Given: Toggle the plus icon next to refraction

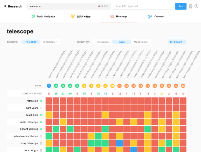Looking at the screenshot, I should (x=41, y=101).
